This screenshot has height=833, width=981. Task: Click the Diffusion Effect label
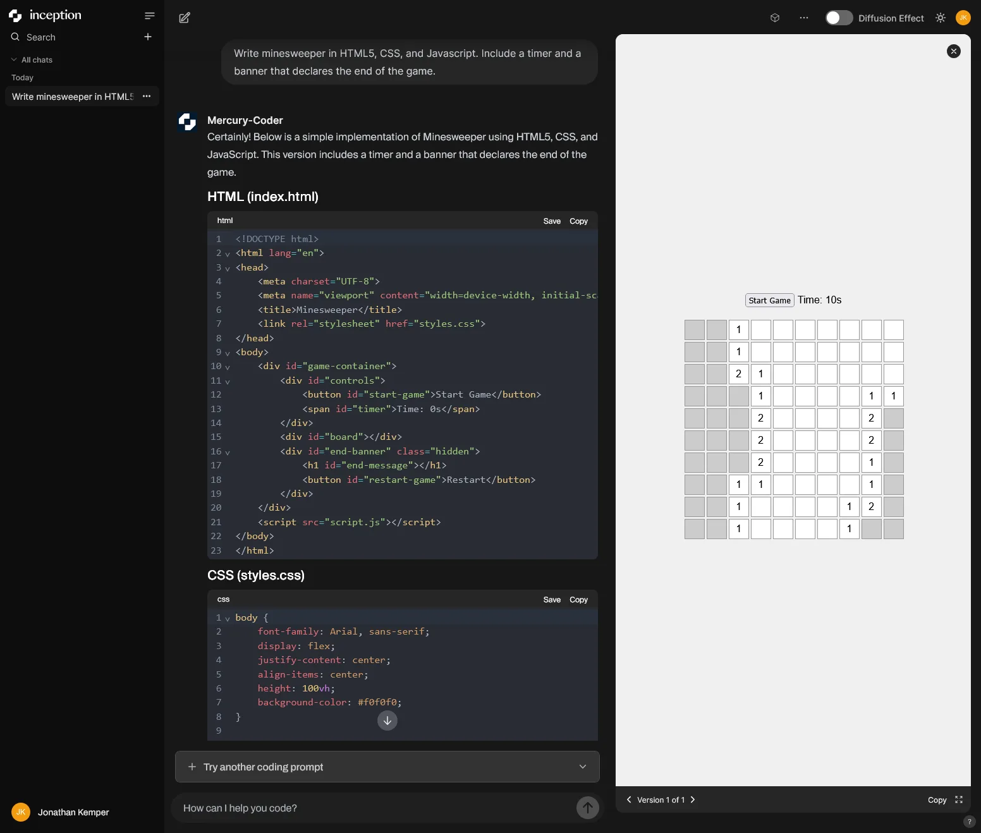click(891, 18)
